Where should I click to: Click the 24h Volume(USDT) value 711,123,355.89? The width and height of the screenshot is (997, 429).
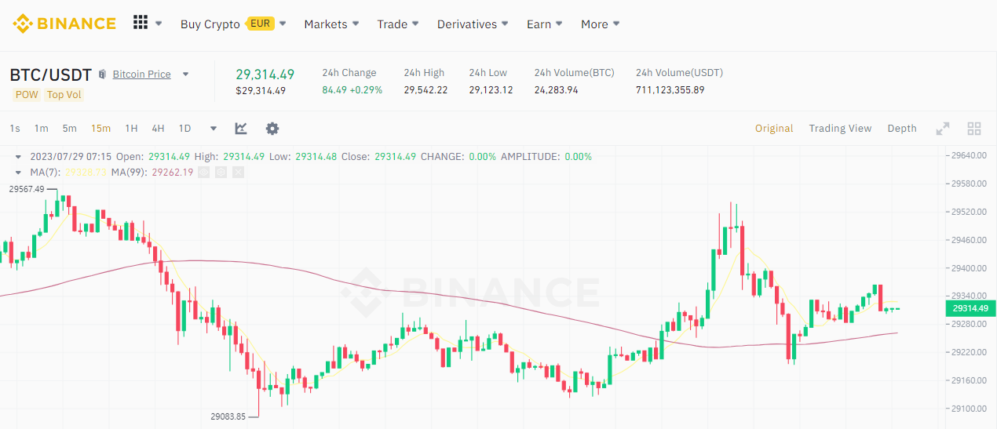tap(670, 90)
